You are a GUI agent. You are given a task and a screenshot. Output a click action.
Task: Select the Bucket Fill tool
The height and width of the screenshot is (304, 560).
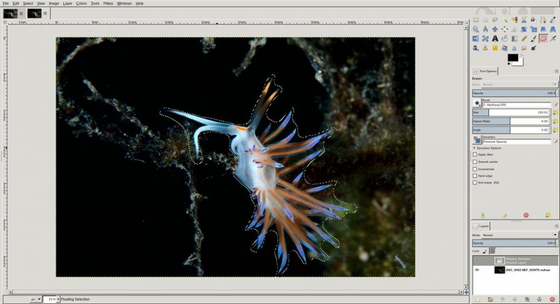[x=505, y=39]
